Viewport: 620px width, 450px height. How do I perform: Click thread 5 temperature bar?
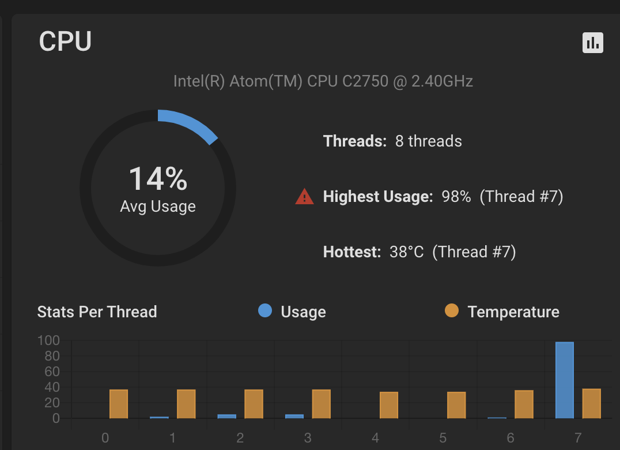click(x=456, y=405)
